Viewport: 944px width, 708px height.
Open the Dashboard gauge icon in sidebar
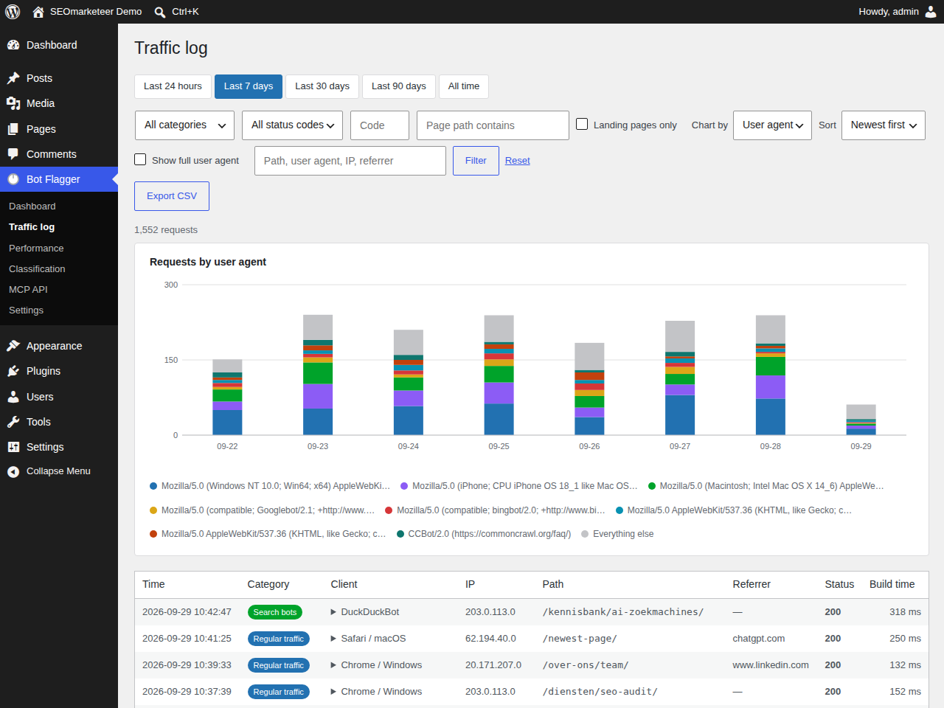coord(13,45)
